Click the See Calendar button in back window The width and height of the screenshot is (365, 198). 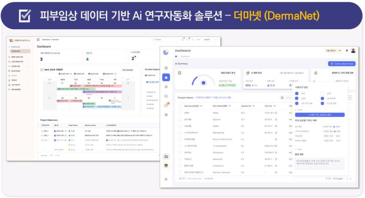(128, 70)
